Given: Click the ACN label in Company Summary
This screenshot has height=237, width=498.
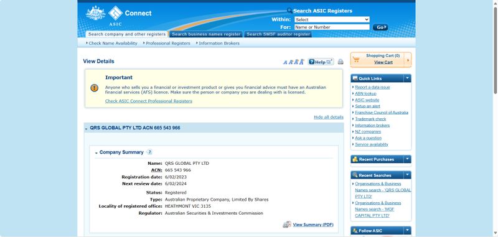Looking at the screenshot, I should click(156, 170).
